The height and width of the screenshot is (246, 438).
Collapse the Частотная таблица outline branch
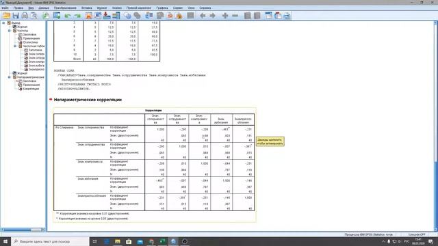click(15, 46)
